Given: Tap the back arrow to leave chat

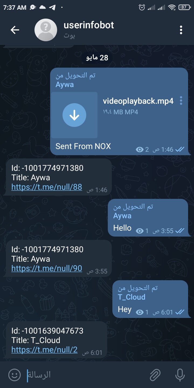Looking at the screenshot, I should 15,30.
